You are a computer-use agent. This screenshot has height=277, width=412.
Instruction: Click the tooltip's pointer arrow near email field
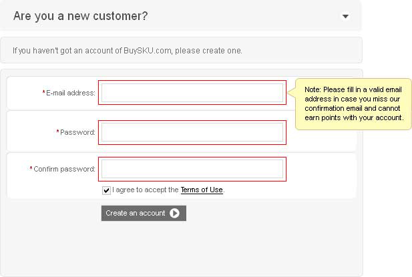[x=291, y=92]
